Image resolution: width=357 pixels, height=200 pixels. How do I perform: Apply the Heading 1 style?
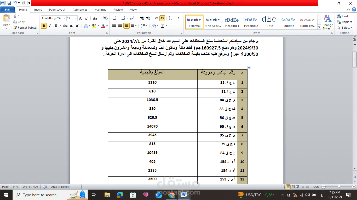(x=232, y=22)
